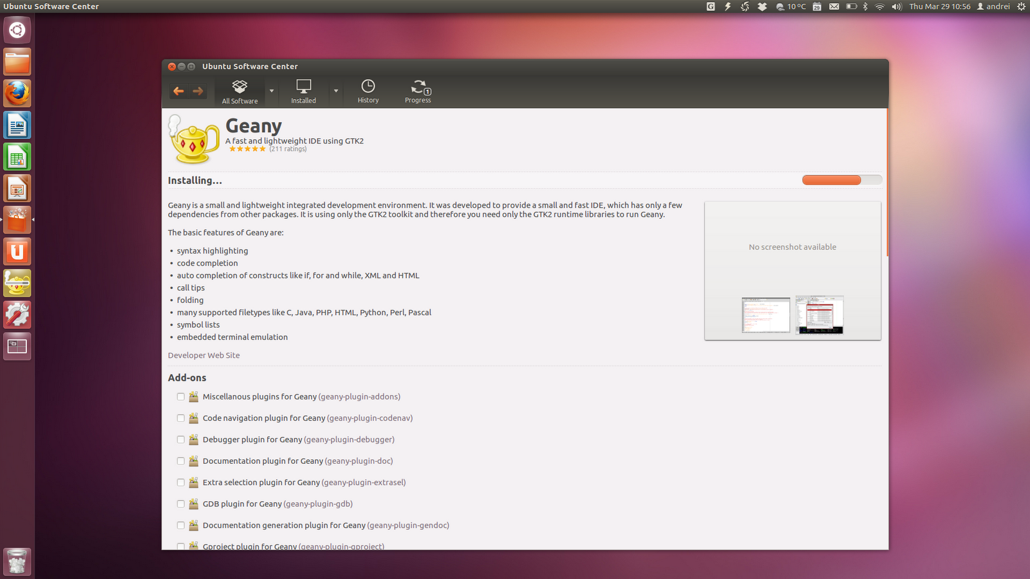Click Ubuntu Software Center launcher icon

pyautogui.click(x=17, y=219)
